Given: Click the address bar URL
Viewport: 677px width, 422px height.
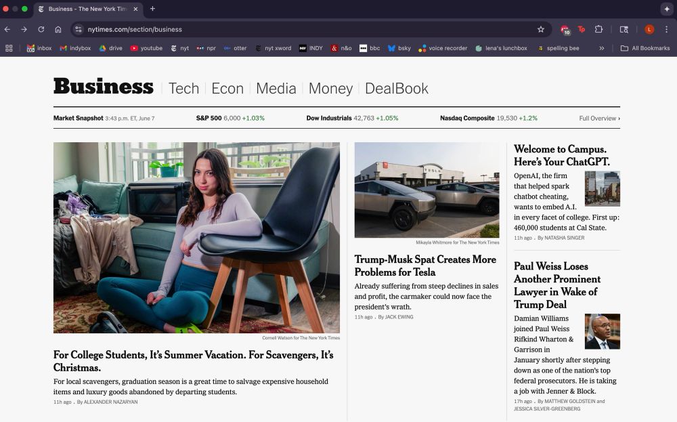Looking at the screenshot, I should pos(135,29).
